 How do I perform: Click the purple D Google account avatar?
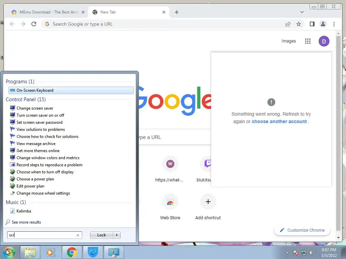tap(324, 41)
